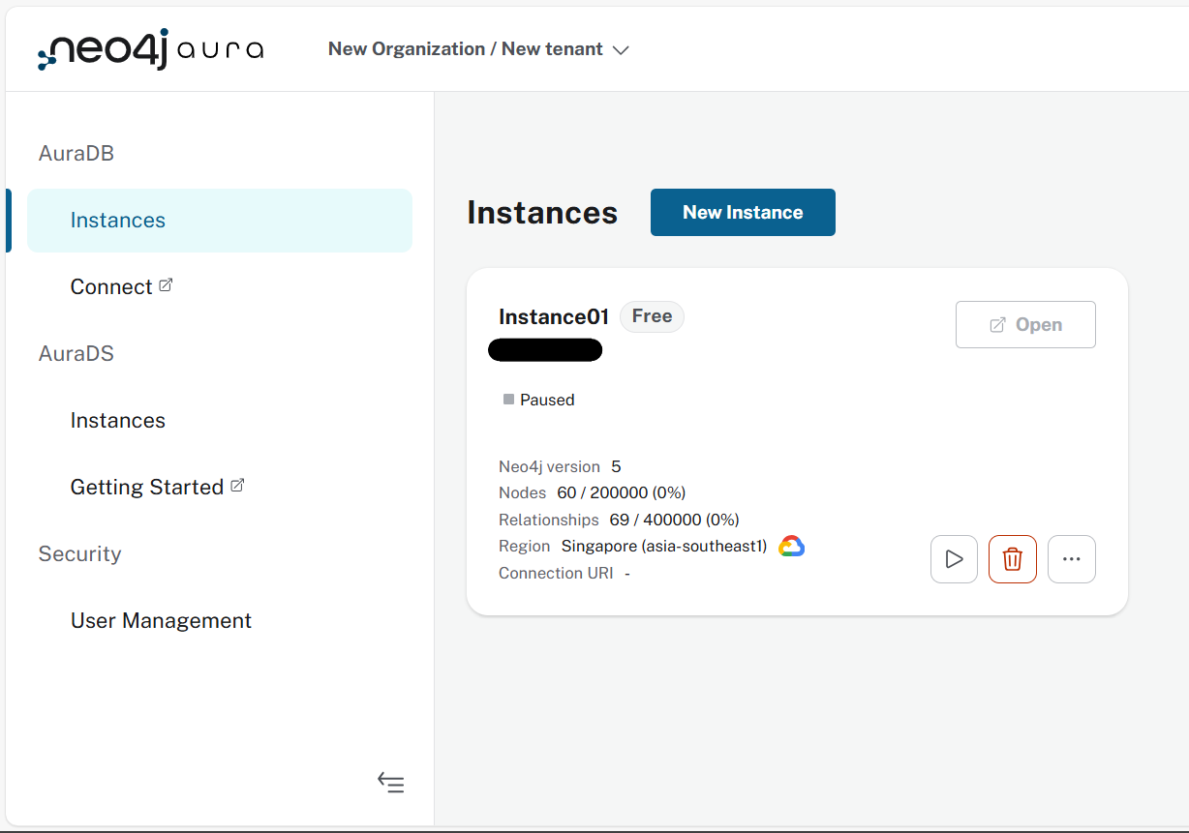Open the New Organization / New tenant selector
This screenshot has height=833, width=1189.
[x=465, y=49]
